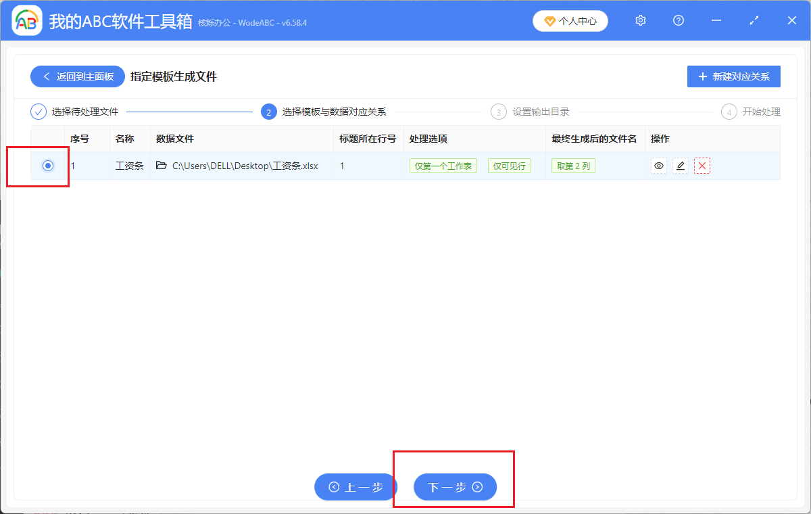Click the 取第2列 green tag
This screenshot has width=811, height=514.
(573, 165)
